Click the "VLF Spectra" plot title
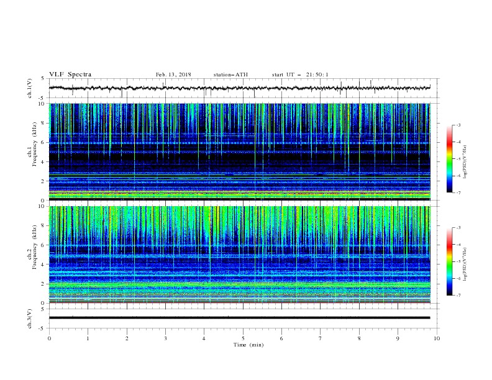This screenshot has height=380, width=492. 70,75
